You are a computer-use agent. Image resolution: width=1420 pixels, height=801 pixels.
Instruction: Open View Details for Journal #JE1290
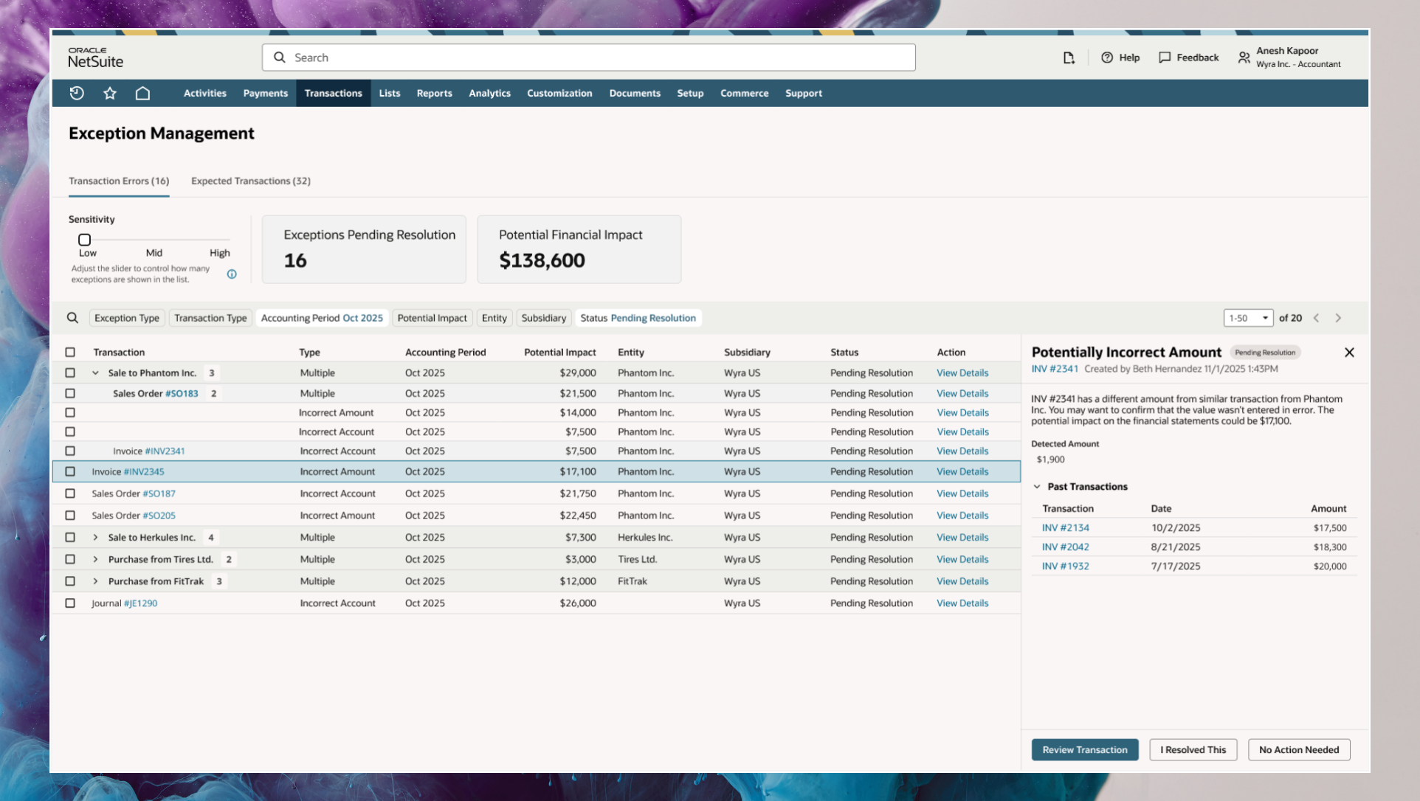point(962,603)
